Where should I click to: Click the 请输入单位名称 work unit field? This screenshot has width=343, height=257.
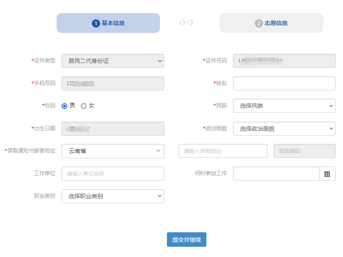click(112, 174)
